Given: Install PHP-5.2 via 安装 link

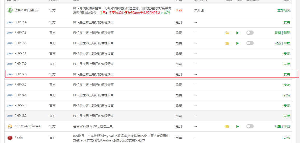Looking at the screenshot, I should point(287,116).
